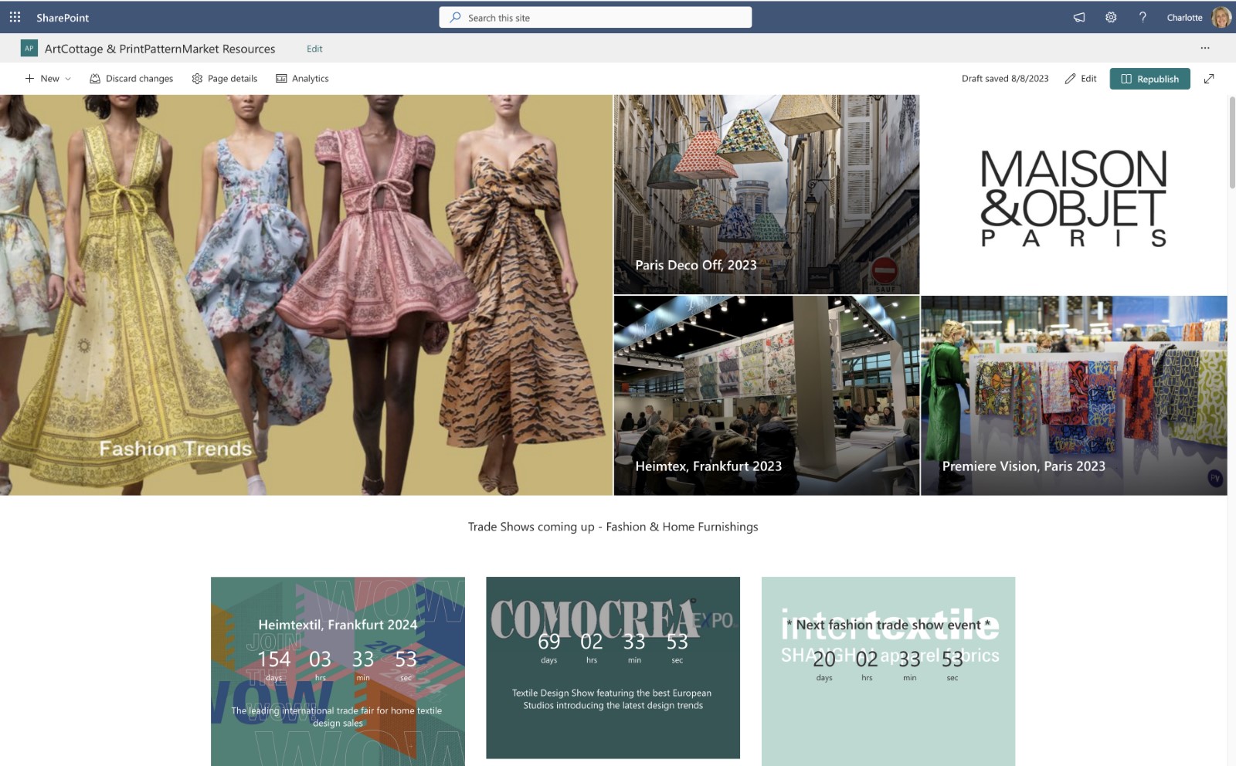Open the Settings gear
1236x766 pixels.
1111,17
